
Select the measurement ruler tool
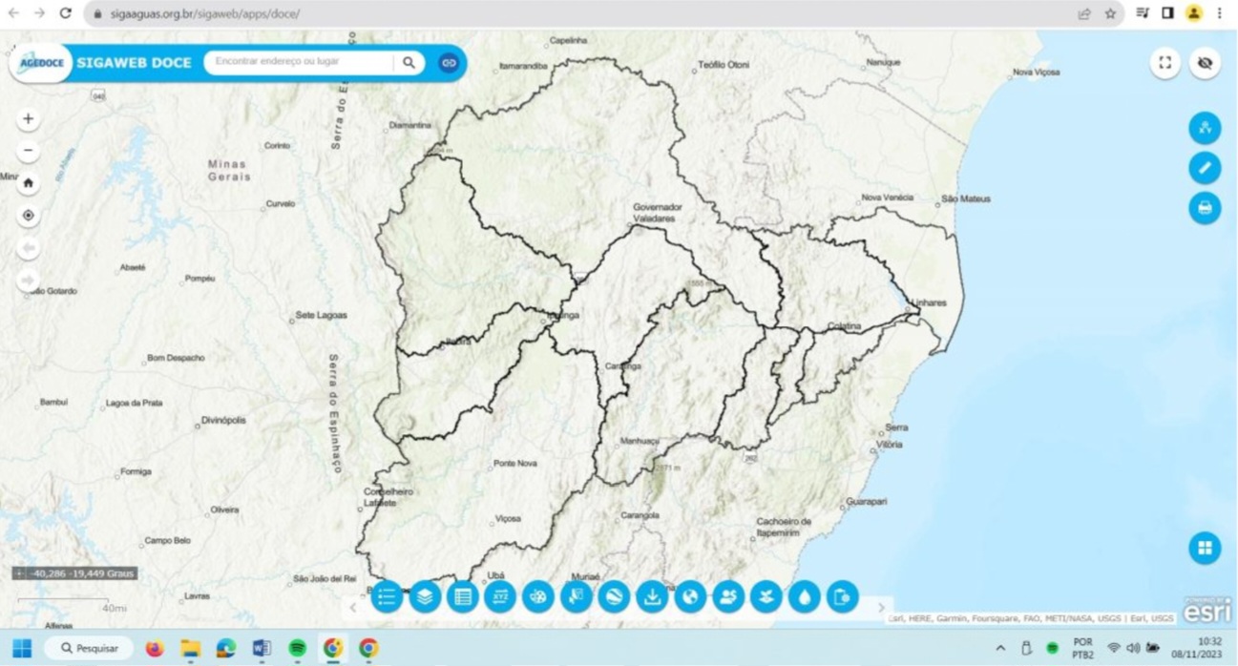(x=1205, y=168)
